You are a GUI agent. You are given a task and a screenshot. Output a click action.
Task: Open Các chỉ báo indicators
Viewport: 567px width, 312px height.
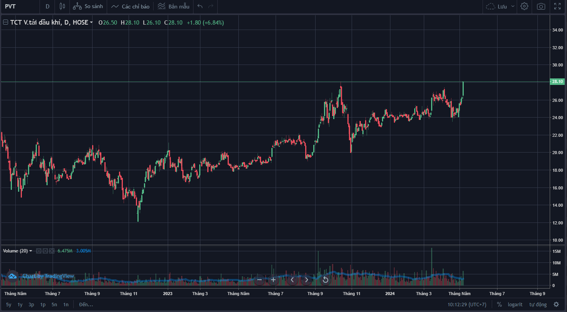tap(130, 7)
